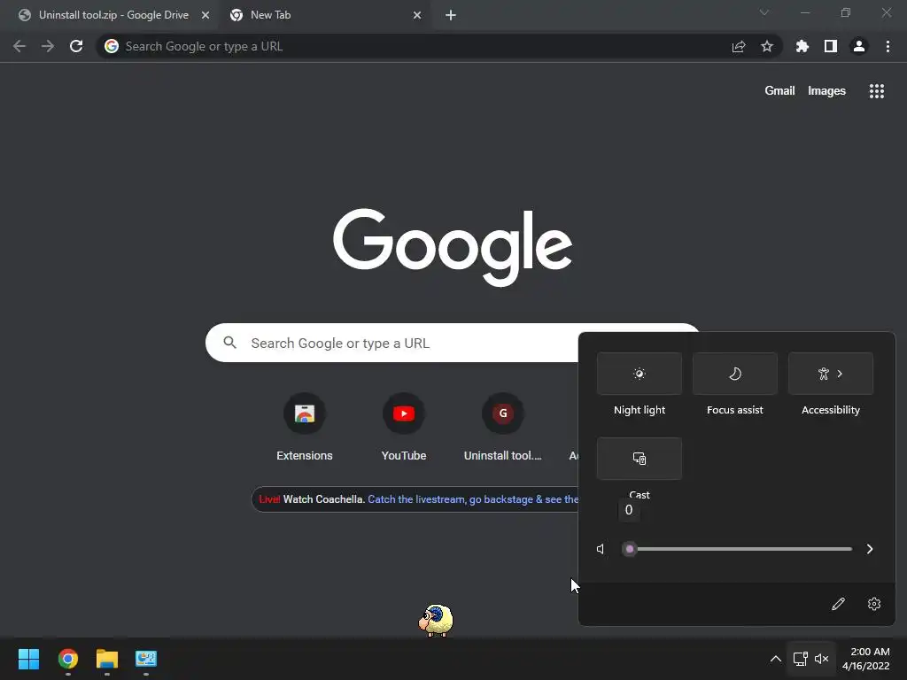The image size is (907, 680).
Task: Show hidden tray icons chevron
Action: [776, 659]
